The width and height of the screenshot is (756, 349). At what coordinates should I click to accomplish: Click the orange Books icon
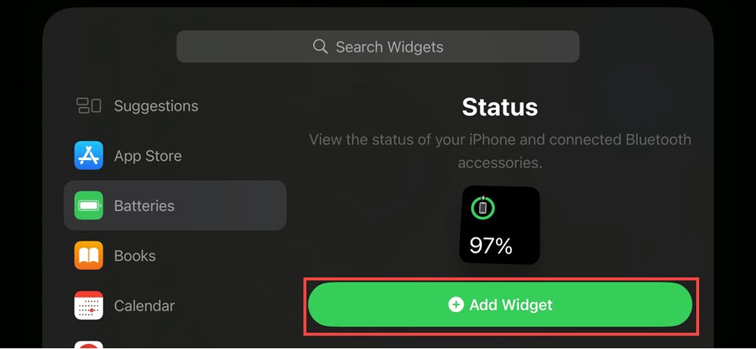tap(89, 256)
